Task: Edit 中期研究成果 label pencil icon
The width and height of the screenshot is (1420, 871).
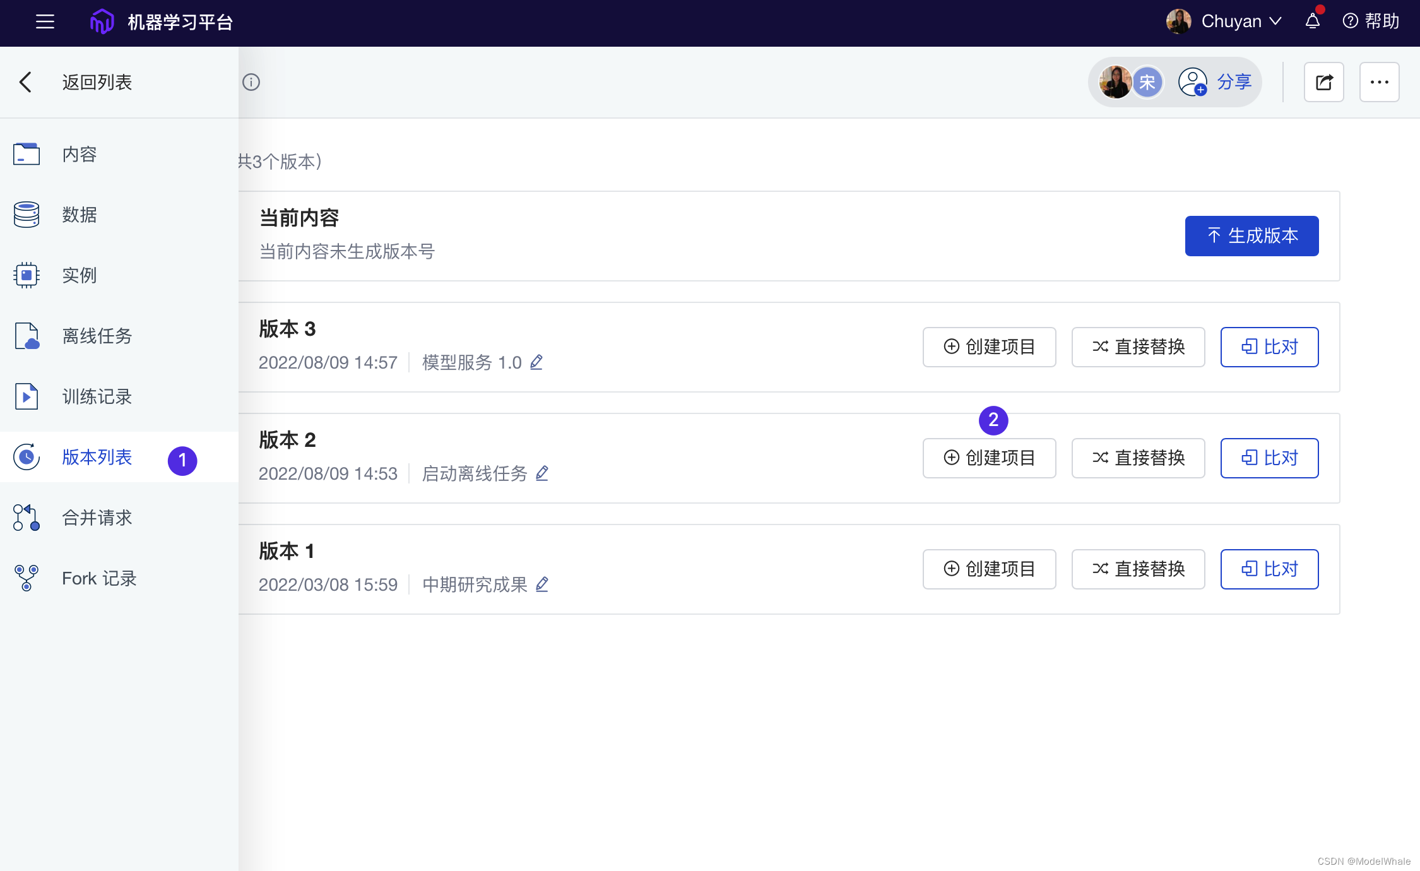Action: (x=542, y=584)
